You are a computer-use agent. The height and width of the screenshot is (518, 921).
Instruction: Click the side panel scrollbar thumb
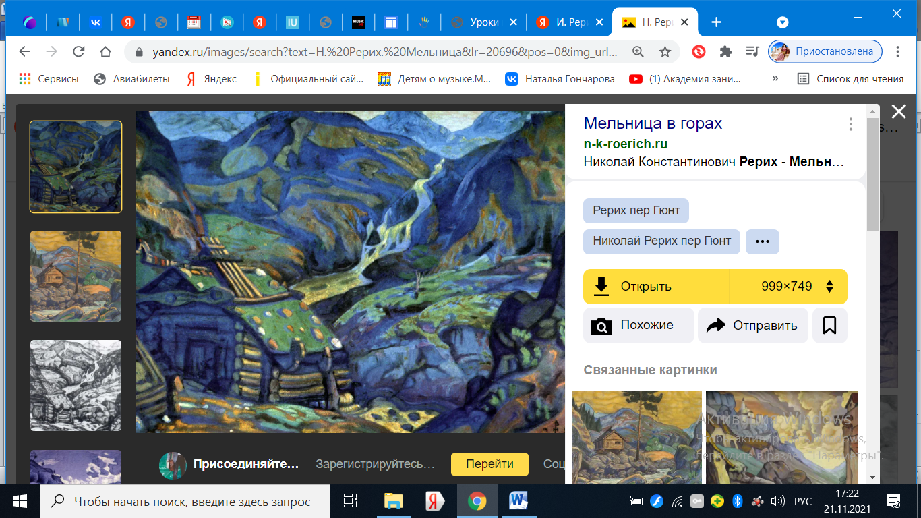873,174
